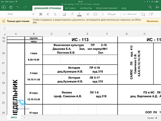Open the Обычный cell styles dropdown
Viewport: 161px width, 121px height.
pyautogui.click(x=130, y=14)
